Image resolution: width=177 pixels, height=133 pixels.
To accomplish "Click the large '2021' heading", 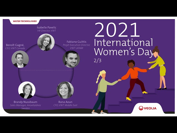I will pyautogui.click(x=117, y=30).
